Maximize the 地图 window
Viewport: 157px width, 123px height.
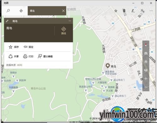point(142,3)
